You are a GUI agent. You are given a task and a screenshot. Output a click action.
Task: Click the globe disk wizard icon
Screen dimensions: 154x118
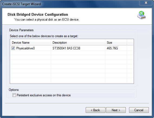(x=142, y=15)
